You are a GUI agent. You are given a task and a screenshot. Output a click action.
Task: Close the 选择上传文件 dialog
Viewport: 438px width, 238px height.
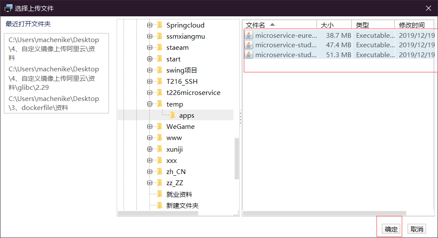(x=429, y=9)
